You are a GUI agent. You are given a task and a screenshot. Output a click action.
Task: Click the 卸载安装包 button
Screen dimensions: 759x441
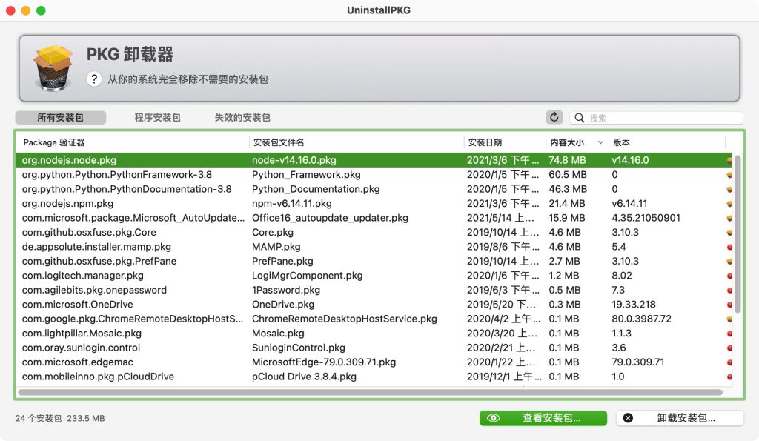pos(680,418)
